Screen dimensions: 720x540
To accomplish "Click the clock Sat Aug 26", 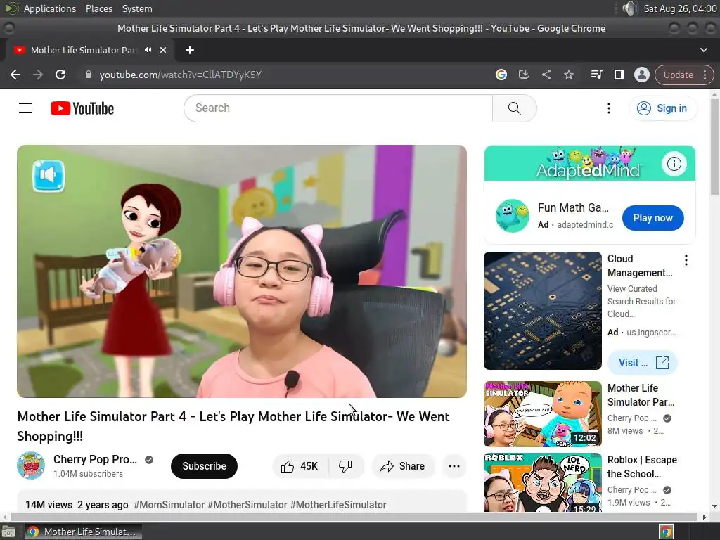I will tap(680, 8).
